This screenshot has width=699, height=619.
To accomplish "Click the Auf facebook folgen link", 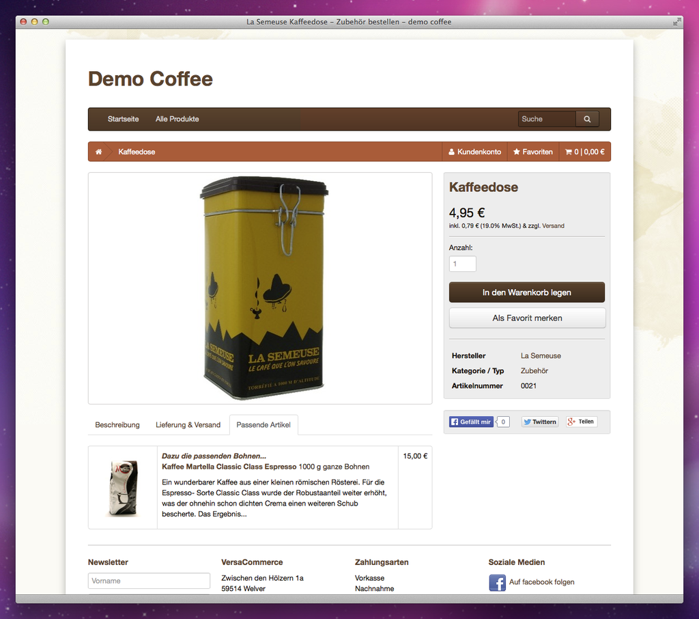I will coord(541,582).
